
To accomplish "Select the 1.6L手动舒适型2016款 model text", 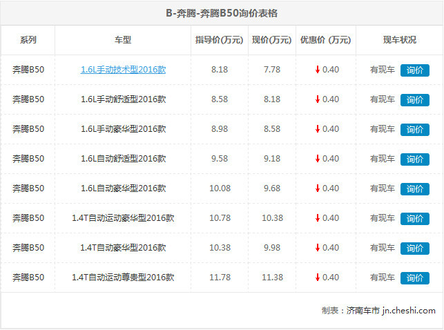I will (x=123, y=99).
